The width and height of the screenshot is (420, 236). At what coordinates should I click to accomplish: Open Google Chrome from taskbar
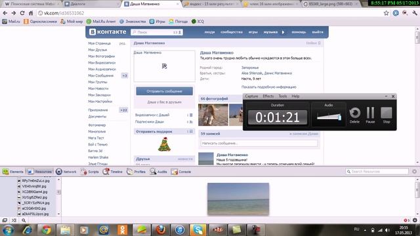coord(47,230)
